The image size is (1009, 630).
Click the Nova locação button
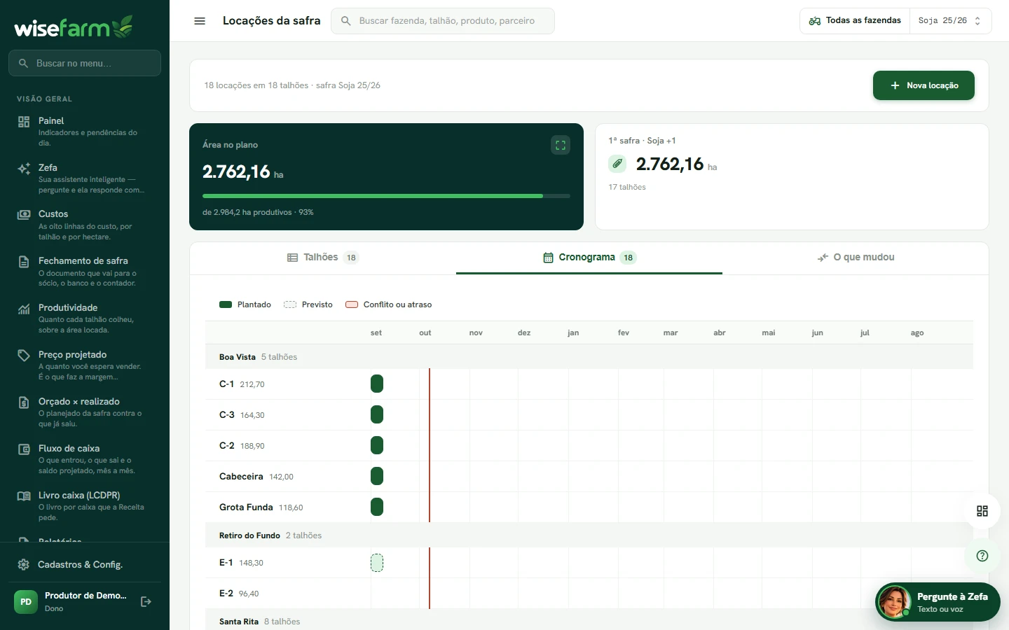tap(924, 85)
